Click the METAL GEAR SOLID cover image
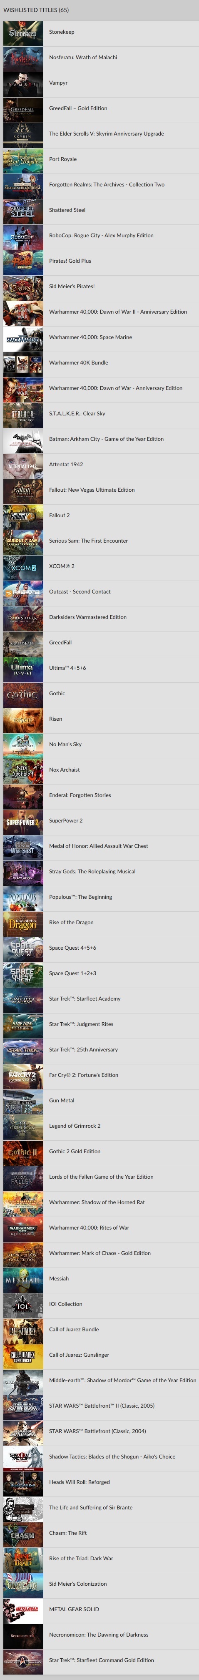199x1680 pixels. click(x=23, y=1609)
